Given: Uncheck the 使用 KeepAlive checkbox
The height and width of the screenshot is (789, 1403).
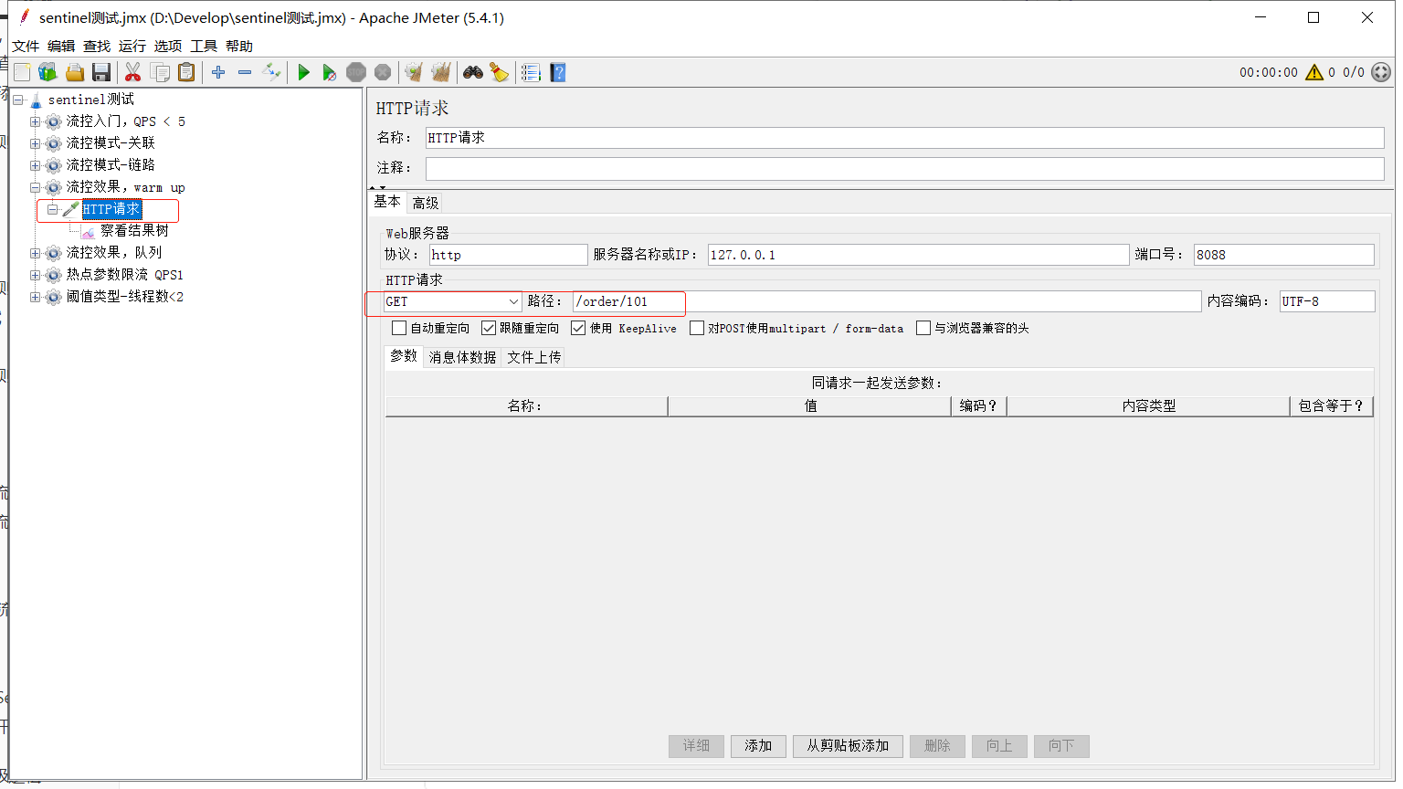Looking at the screenshot, I should [x=578, y=328].
